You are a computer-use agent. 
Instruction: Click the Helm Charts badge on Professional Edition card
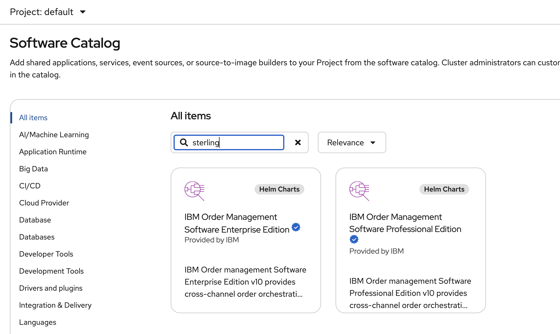click(x=444, y=189)
